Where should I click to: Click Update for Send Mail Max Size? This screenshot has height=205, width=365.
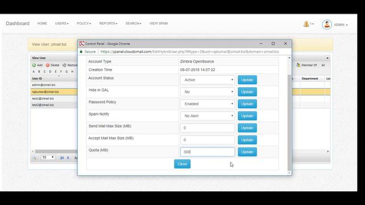point(247,128)
